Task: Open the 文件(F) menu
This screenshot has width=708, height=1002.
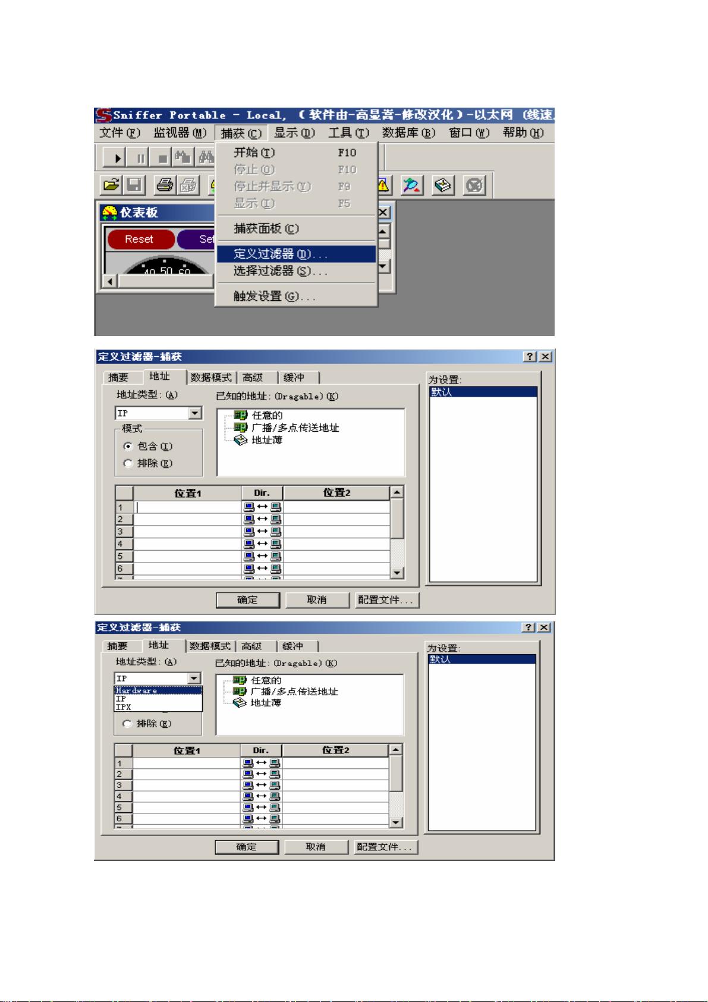Action: [x=120, y=133]
